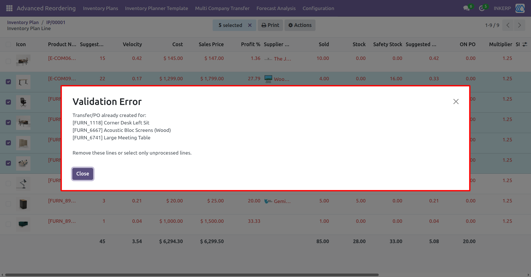
Task: Open the Actions dropdown menu
Action: tap(300, 25)
